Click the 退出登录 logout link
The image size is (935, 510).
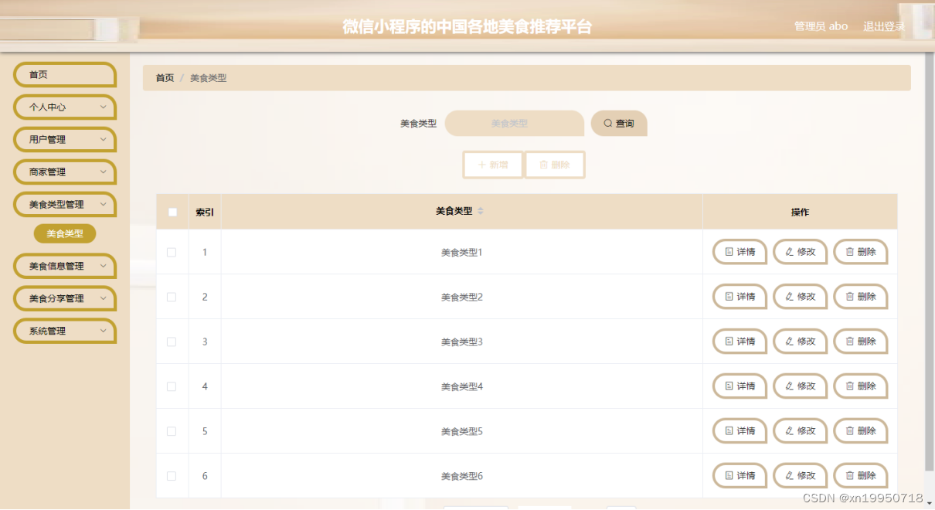tap(884, 26)
